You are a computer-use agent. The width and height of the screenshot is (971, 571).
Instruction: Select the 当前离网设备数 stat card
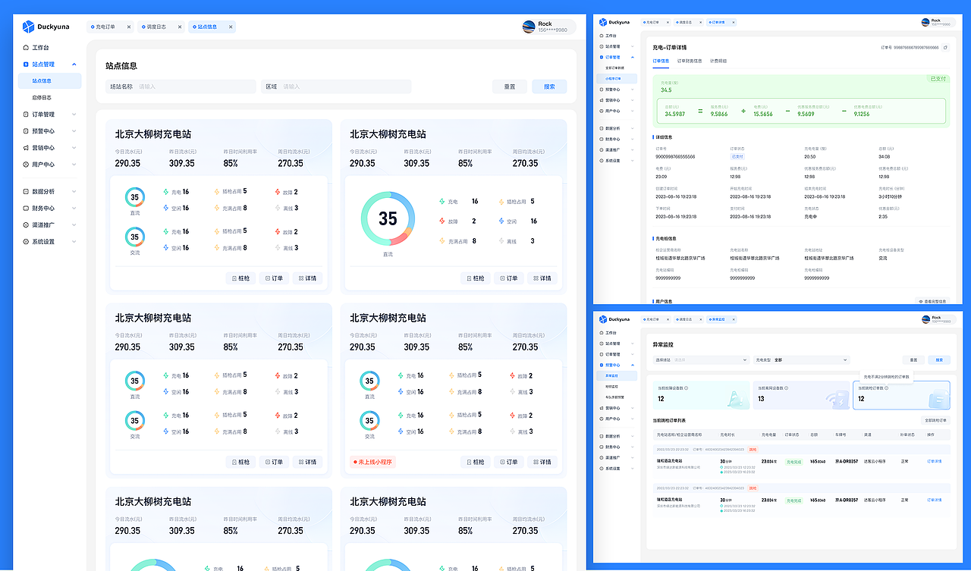pyautogui.click(x=801, y=395)
